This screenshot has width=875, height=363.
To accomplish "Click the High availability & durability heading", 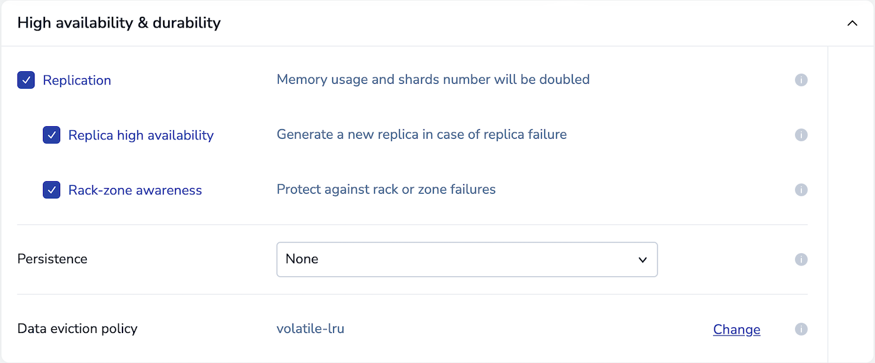I will tap(119, 23).
